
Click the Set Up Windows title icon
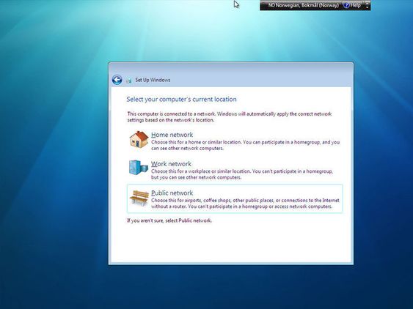coord(129,81)
